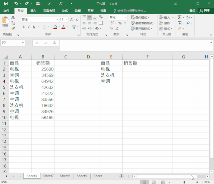The width and height of the screenshot is (214, 184).
Task: Apply percent style to the cell
Action: 120,23
